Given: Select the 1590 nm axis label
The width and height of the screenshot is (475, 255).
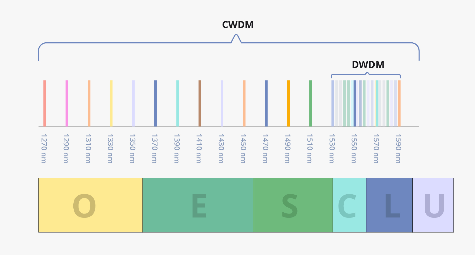Looking at the screenshot, I should 398,148.
